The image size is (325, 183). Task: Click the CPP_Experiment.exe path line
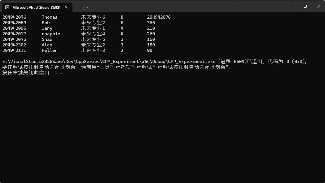pos(155,62)
